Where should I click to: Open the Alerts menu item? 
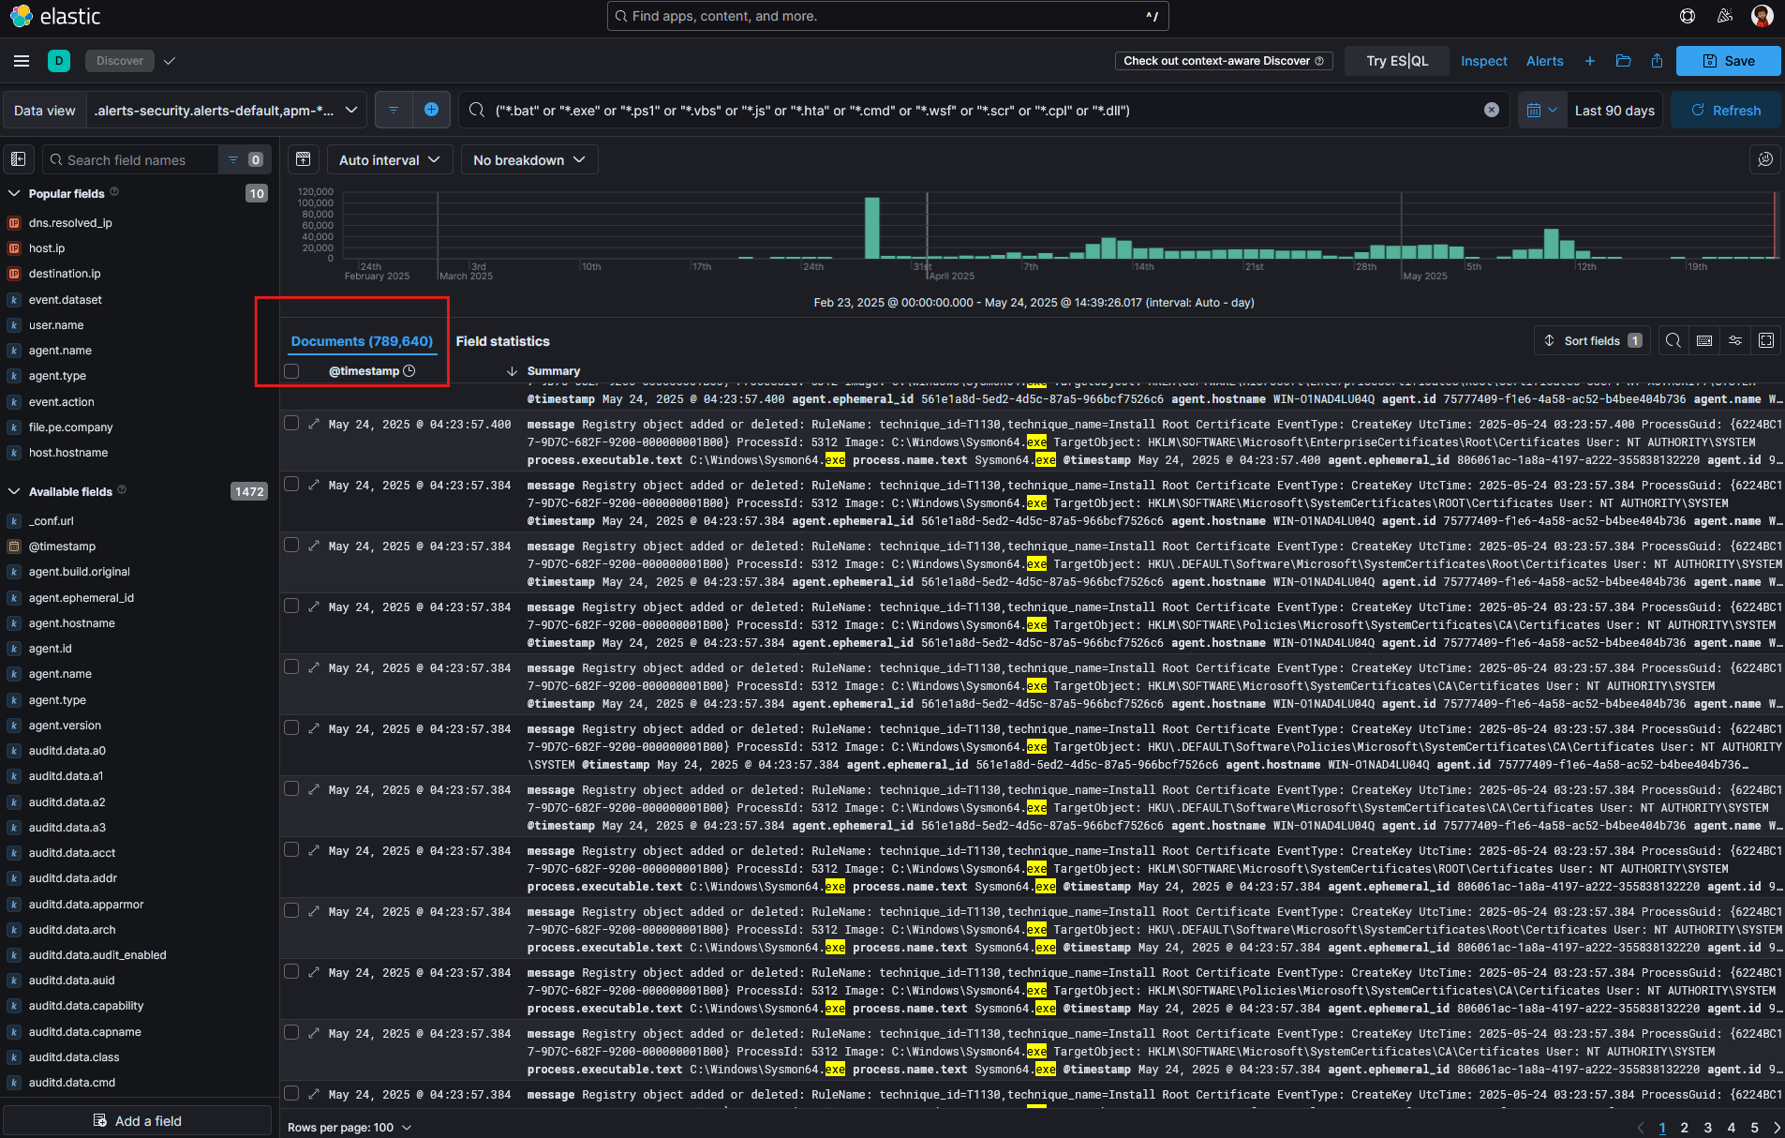[1544, 61]
